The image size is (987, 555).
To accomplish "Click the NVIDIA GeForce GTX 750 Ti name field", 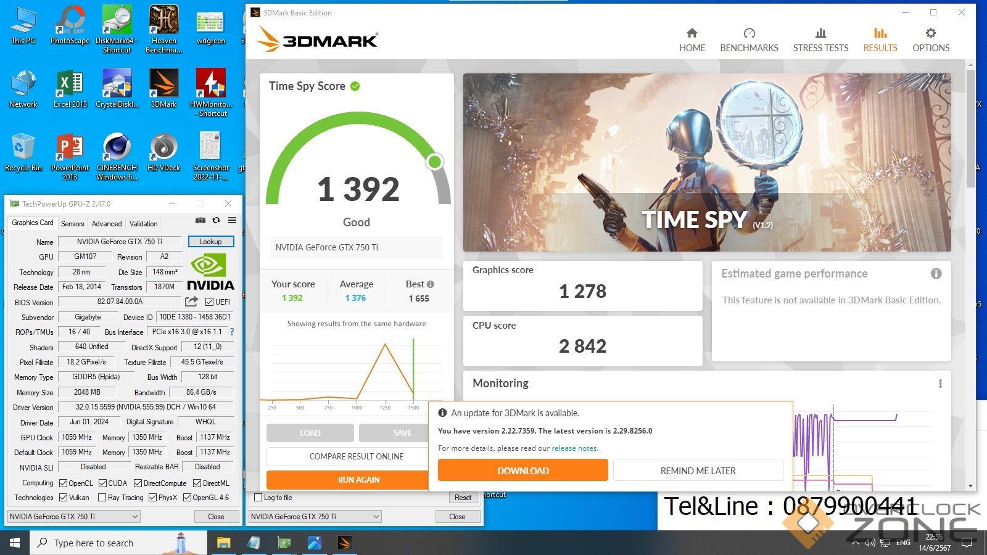I will pyautogui.click(x=120, y=242).
